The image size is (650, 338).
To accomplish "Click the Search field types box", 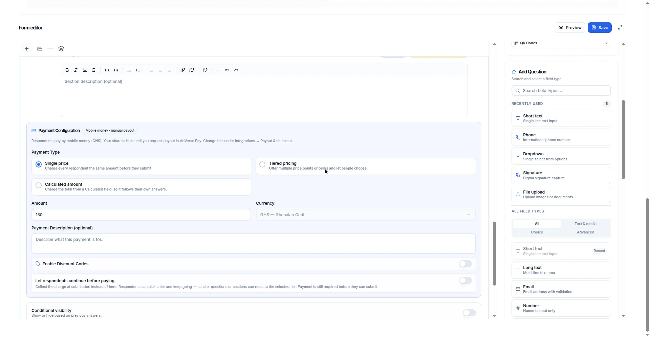I will tap(561, 91).
